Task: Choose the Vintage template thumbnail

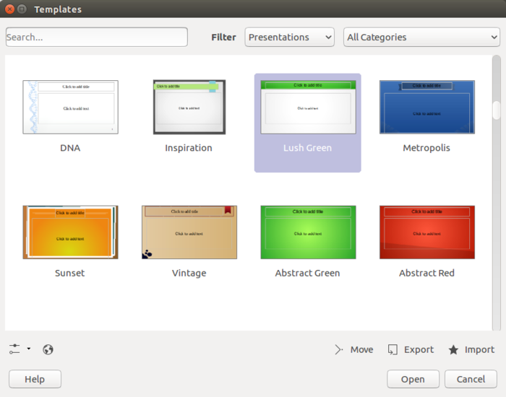Action: tap(189, 232)
